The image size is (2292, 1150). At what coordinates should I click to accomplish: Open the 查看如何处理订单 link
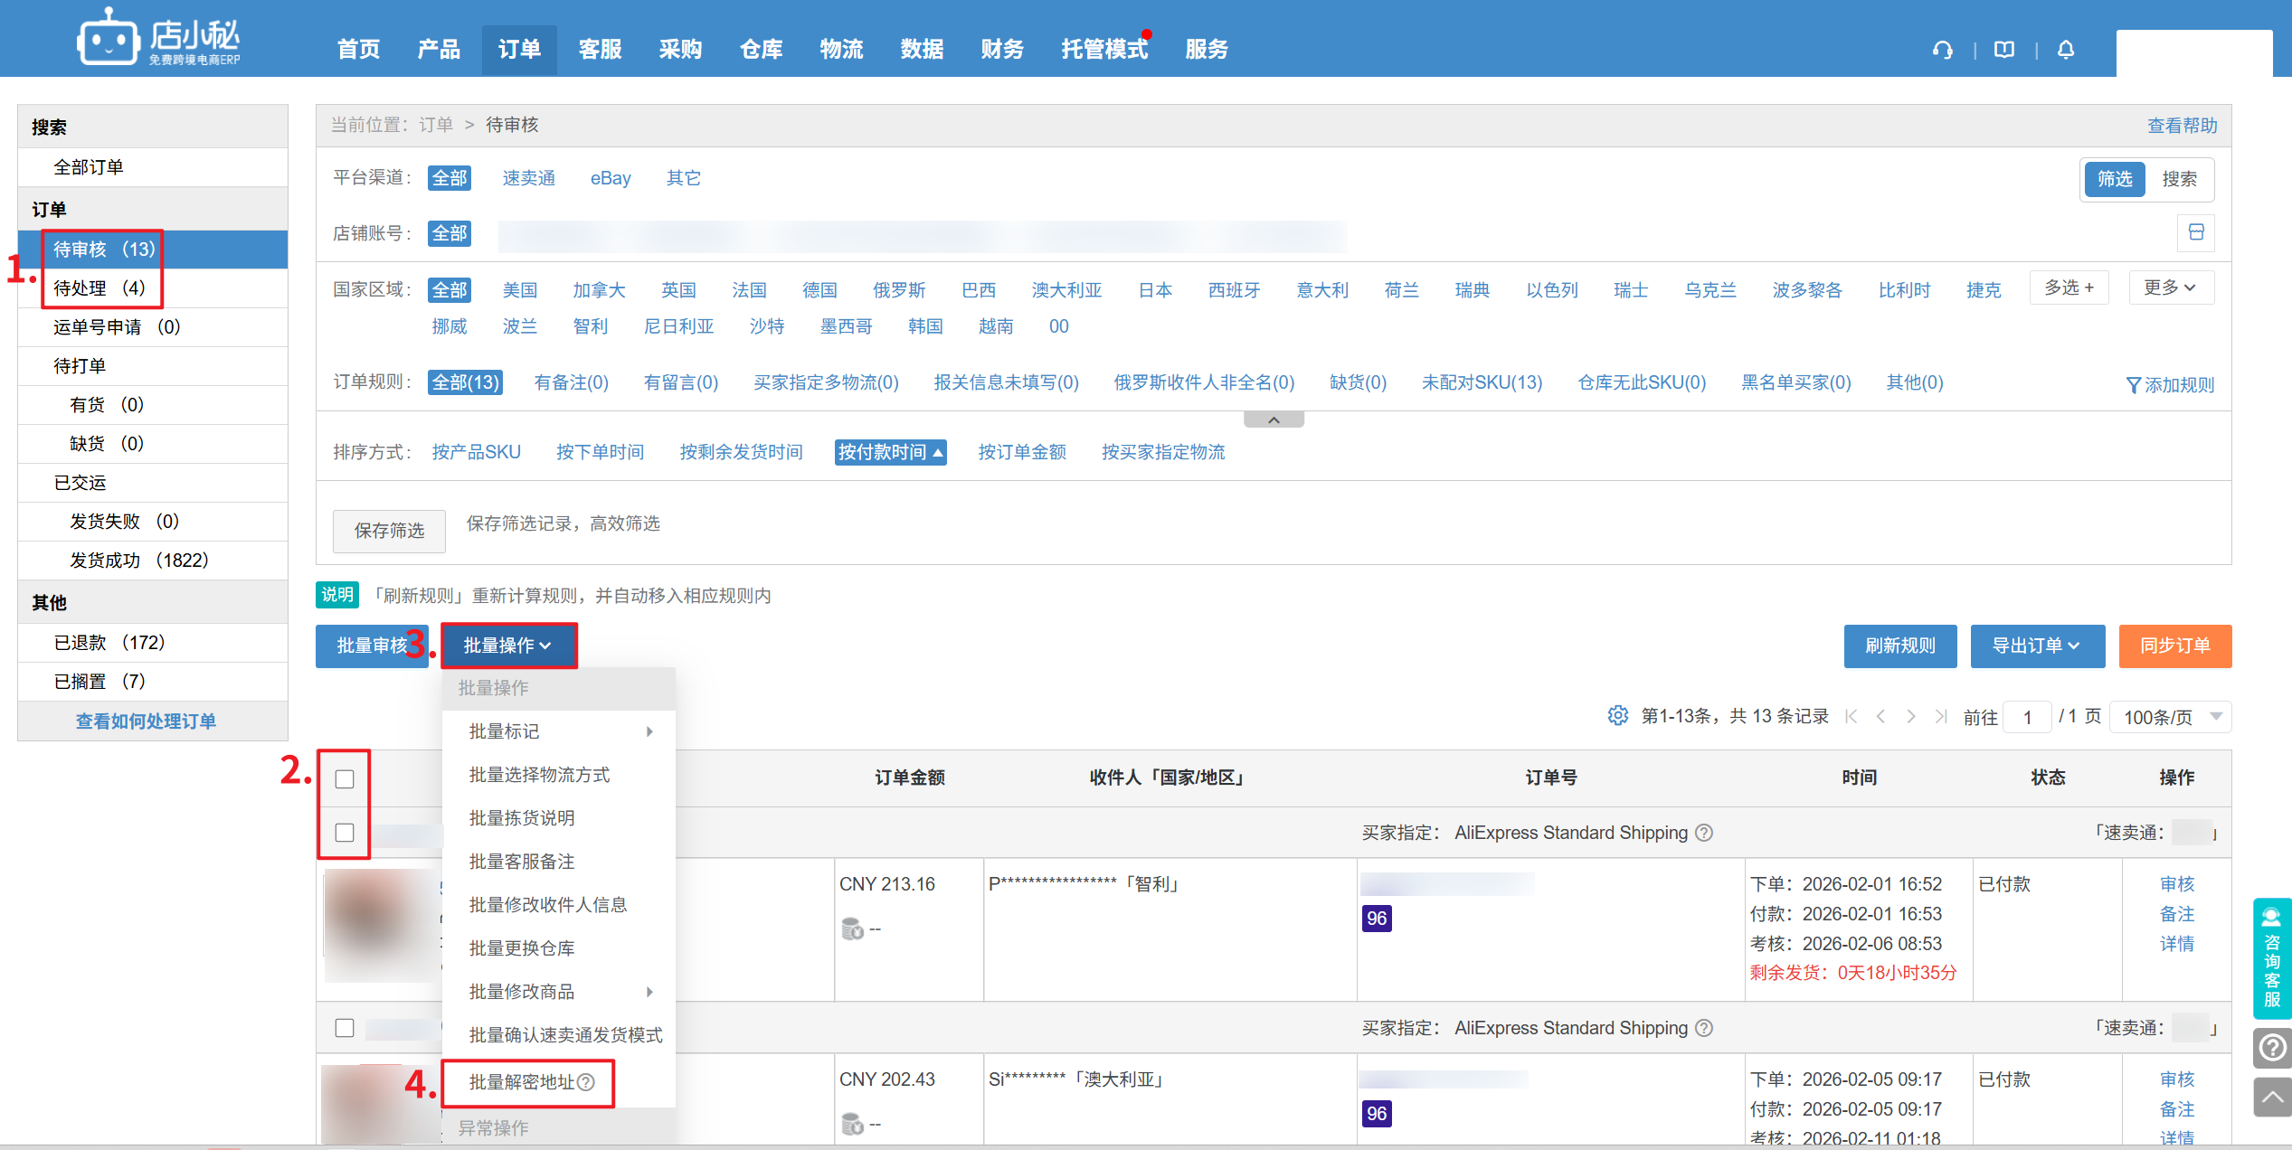146,721
